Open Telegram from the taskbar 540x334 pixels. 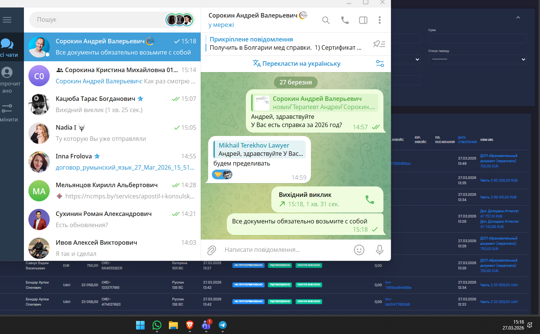tap(223, 325)
